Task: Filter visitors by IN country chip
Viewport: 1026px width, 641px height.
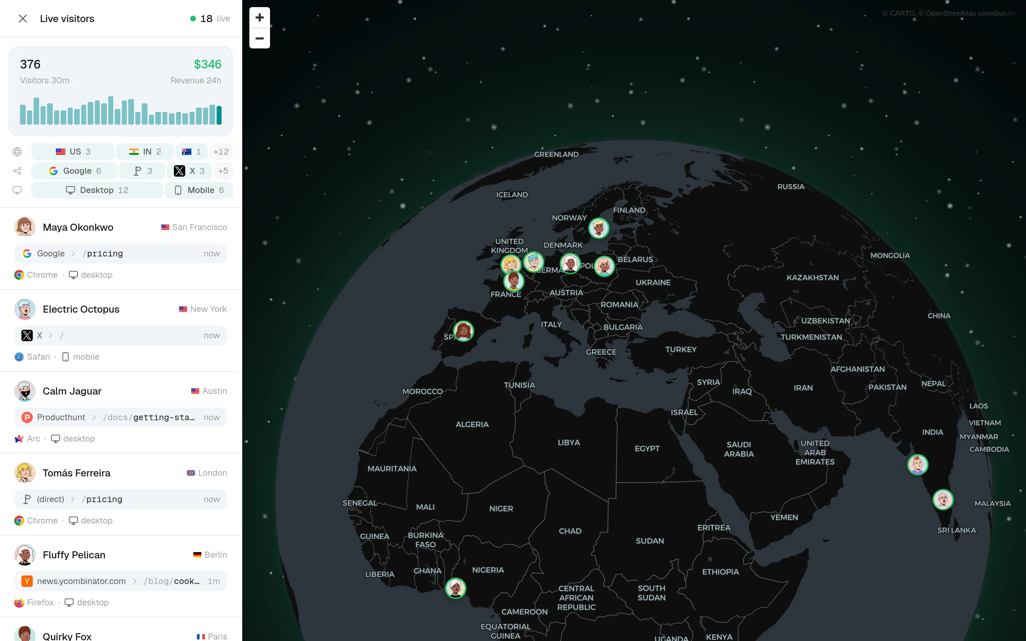Action: click(145, 152)
